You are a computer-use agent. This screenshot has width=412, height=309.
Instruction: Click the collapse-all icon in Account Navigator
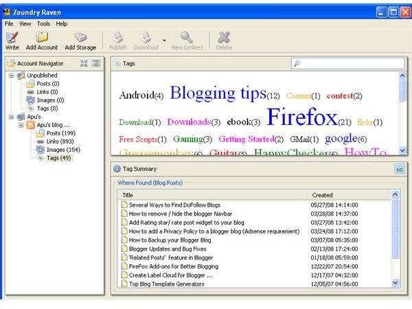click(84, 63)
